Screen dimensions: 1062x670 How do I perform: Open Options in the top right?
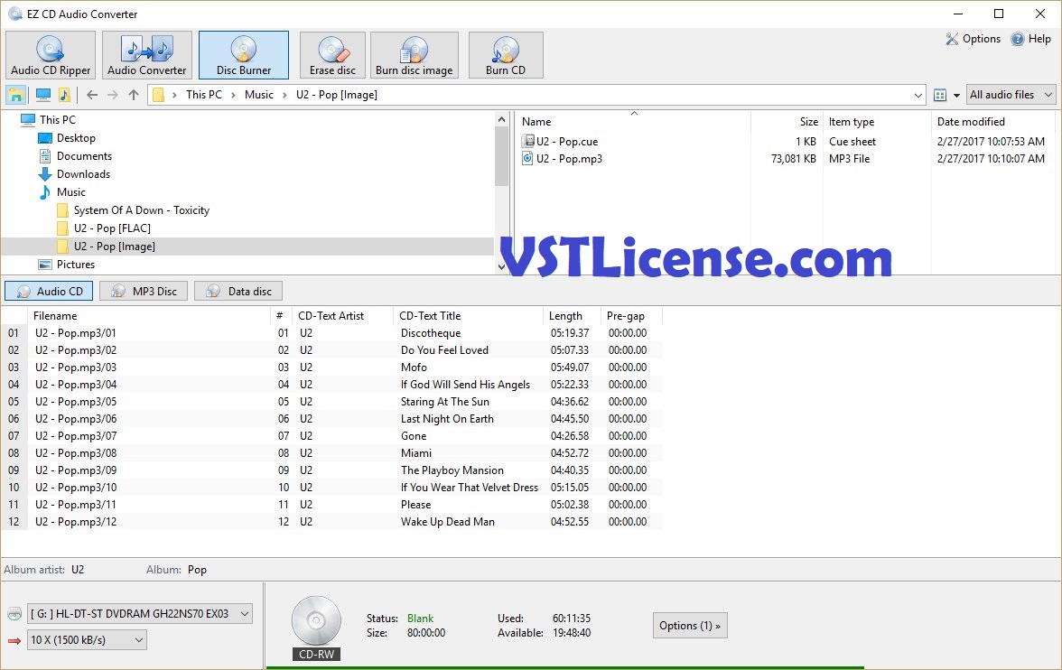pos(973,39)
